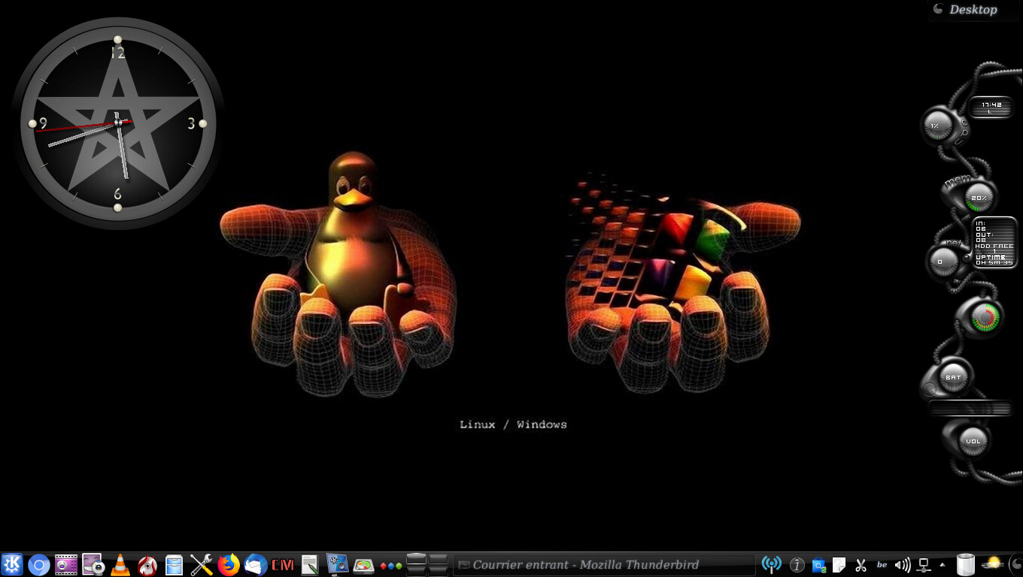1023x577 pixels.
Task: Click the colored ring disk gauge
Action: tap(985, 318)
